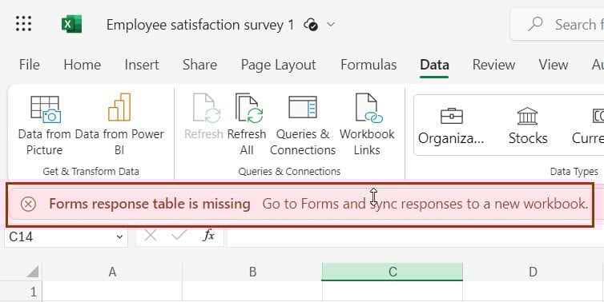The width and height of the screenshot is (604, 302).
Task: Select column C header
Action: [x=393, y=272]
